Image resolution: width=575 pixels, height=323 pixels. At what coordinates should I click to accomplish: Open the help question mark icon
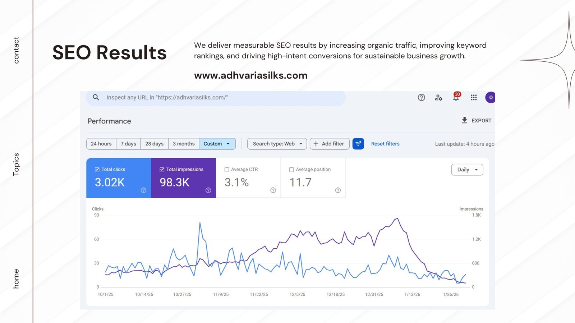pos(421,98)
